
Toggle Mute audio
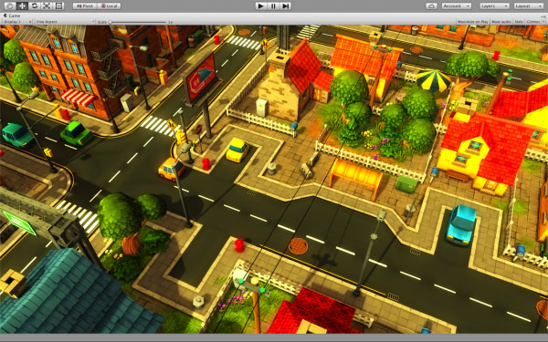click(x=501, y=22)
